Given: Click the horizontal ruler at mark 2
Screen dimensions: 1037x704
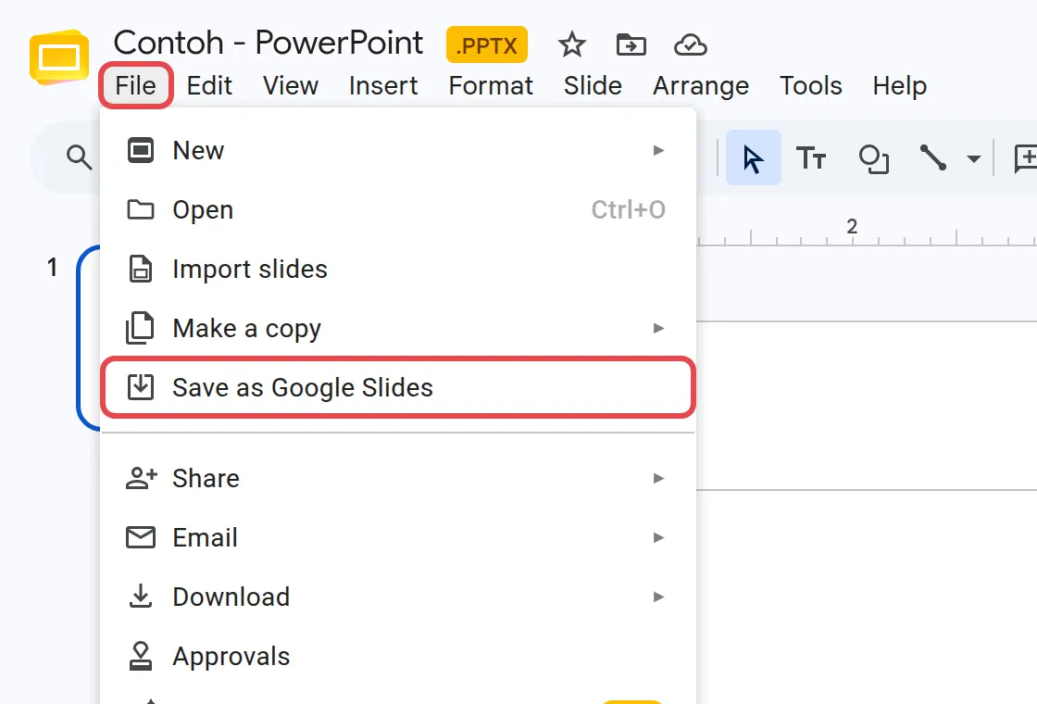Looking at the screenshot, I should 852,227.
